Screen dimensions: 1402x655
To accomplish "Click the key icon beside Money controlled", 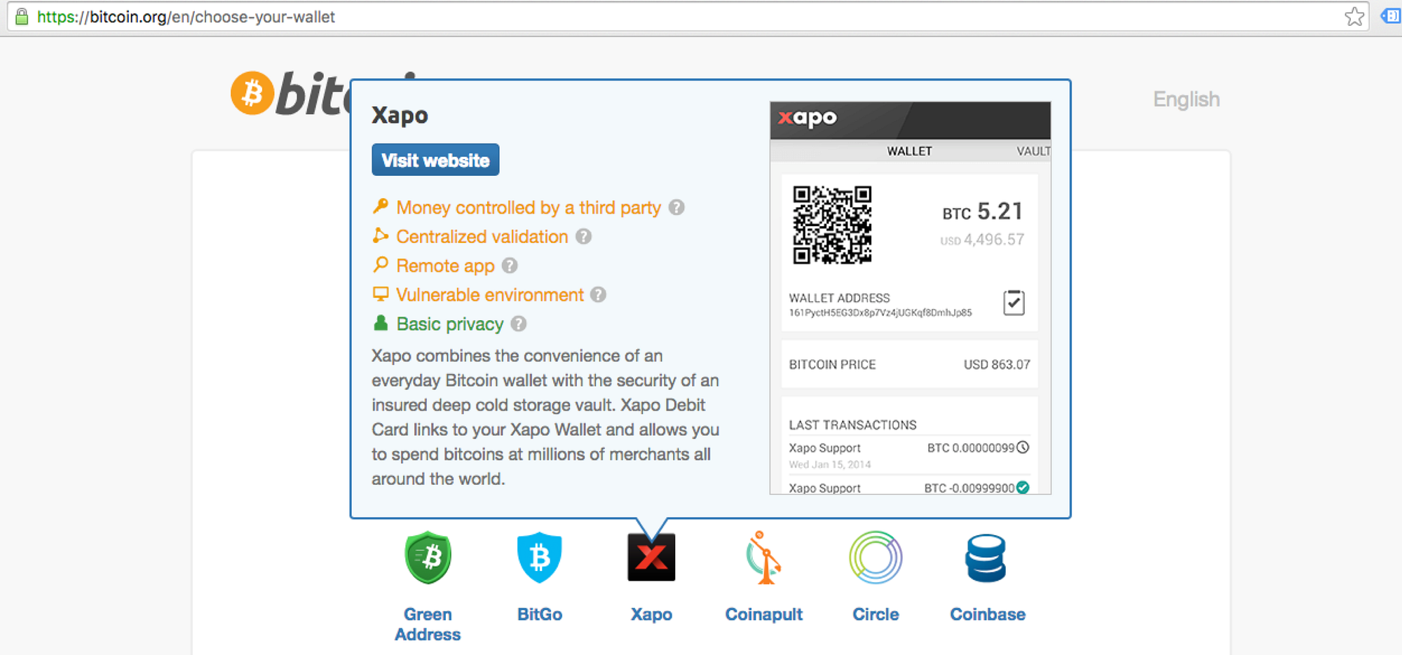I will [381, 206].
